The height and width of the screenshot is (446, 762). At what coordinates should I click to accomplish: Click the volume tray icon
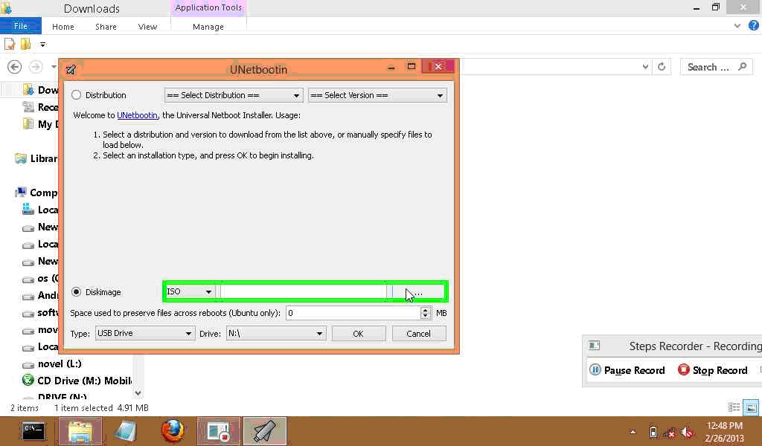[687, 431]
